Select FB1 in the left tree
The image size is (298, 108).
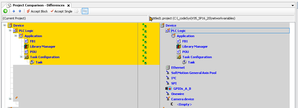click(33, 41)
